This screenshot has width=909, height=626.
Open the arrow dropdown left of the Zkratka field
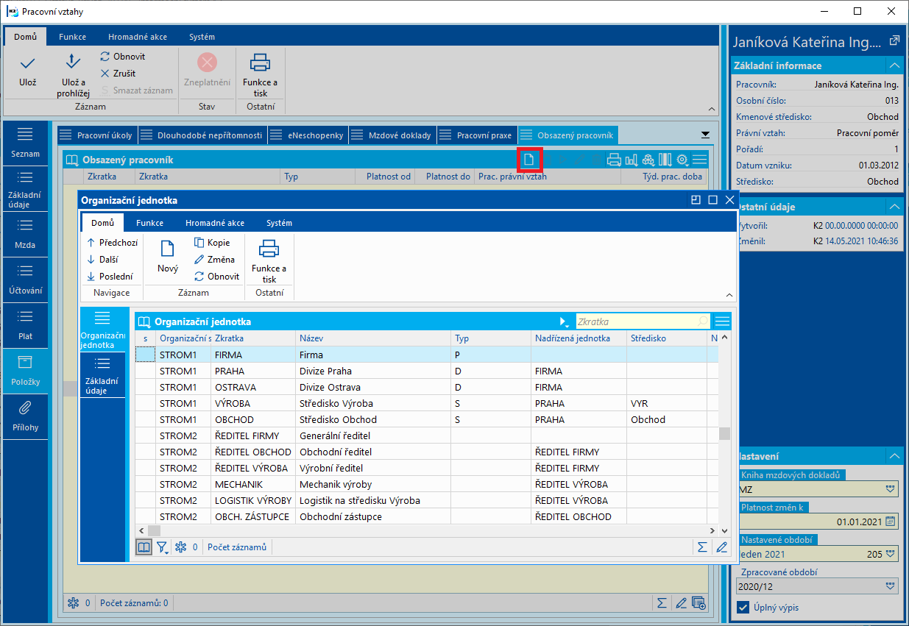(565, 321)
